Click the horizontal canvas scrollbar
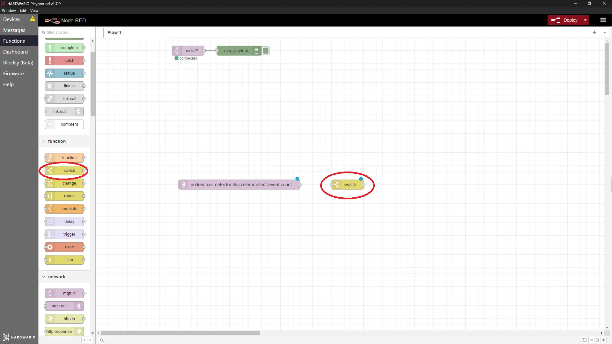The width and height of the screenshot is (612, 344). [181, 333]
